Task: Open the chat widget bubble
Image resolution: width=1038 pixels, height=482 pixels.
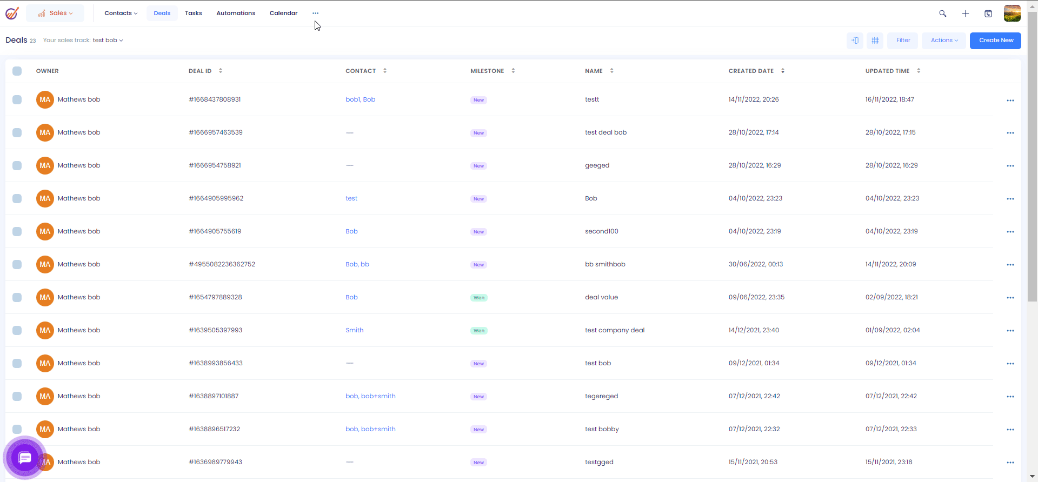Action: click(25, 458)
